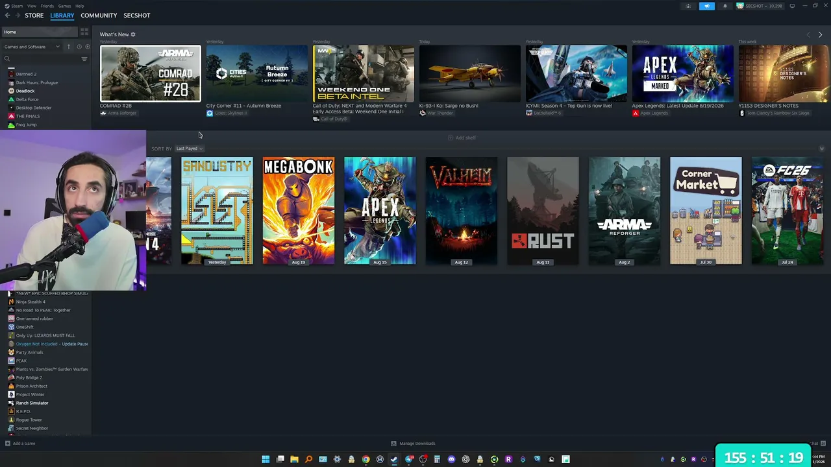Image resolution: width=831 pixels, height=467 pixels.
Task: Open the Calculator from the taskbar
Action: click(x=437, y=459)
